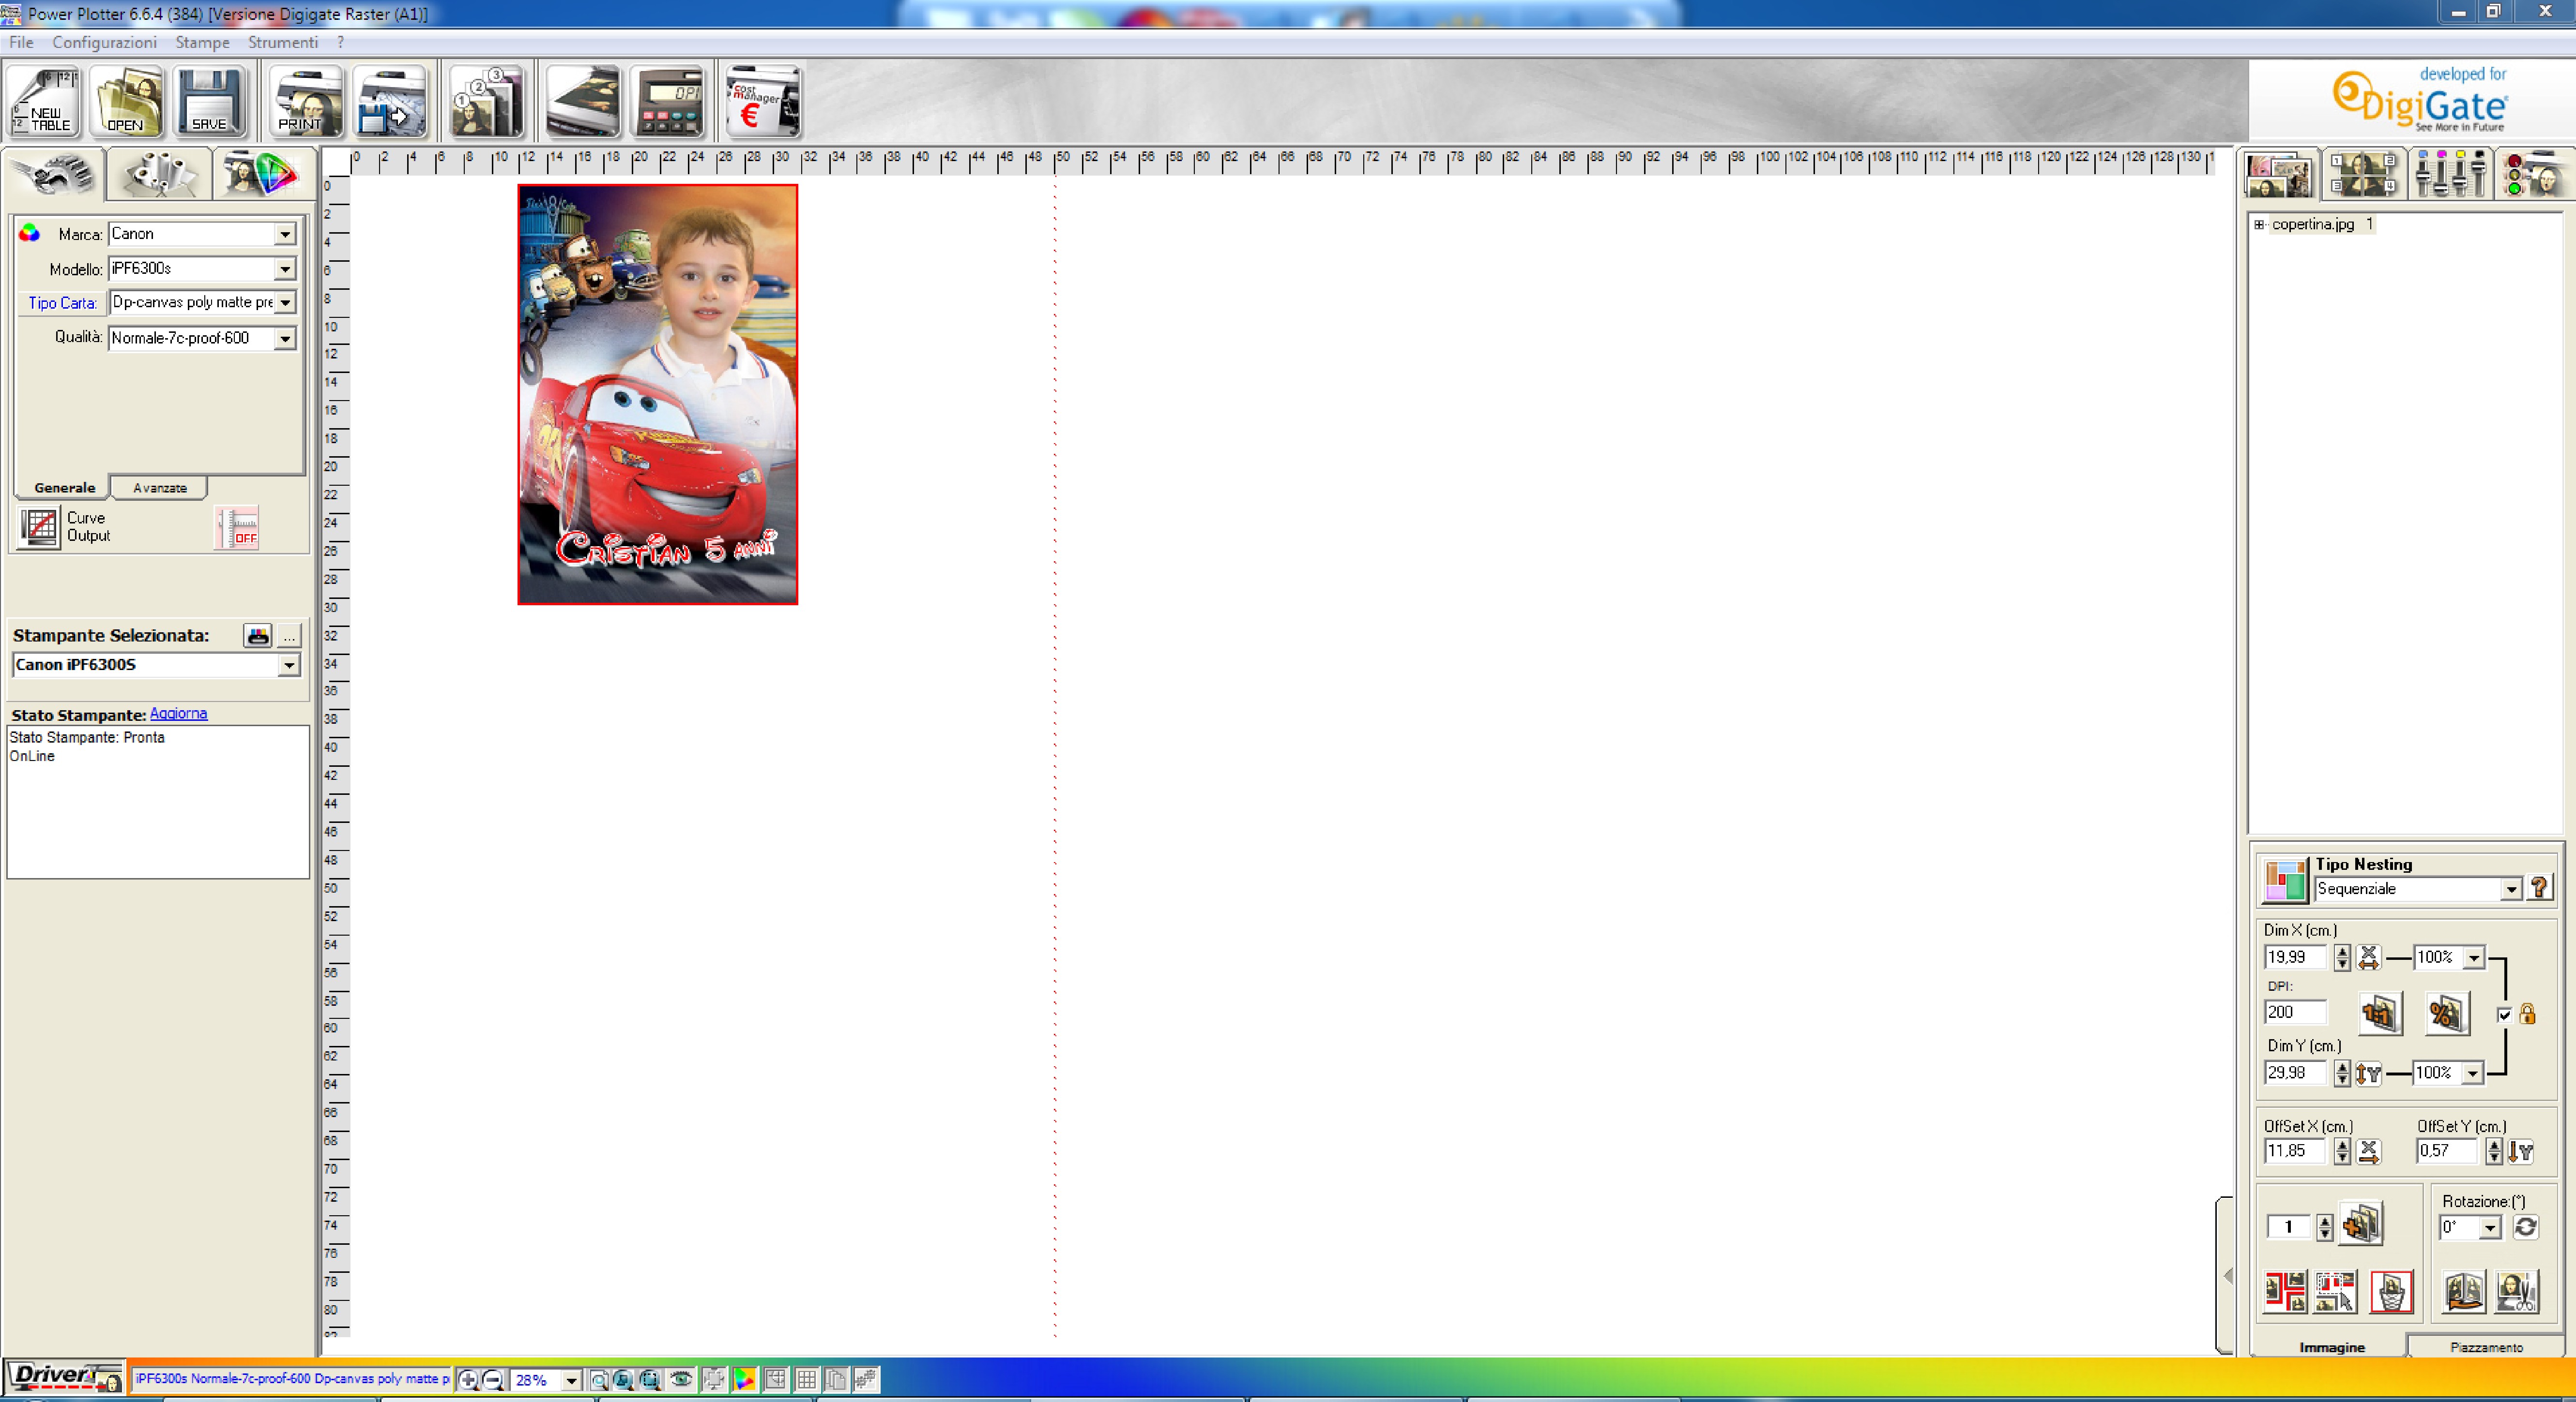The width and height of the screenshot is (2576, 1402).
Task: Open the Configurazioni menu
Action: click(104, 42)
